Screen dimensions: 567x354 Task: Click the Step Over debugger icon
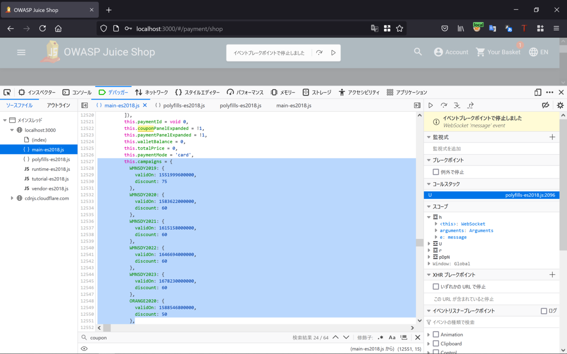[x=444, y=105]
